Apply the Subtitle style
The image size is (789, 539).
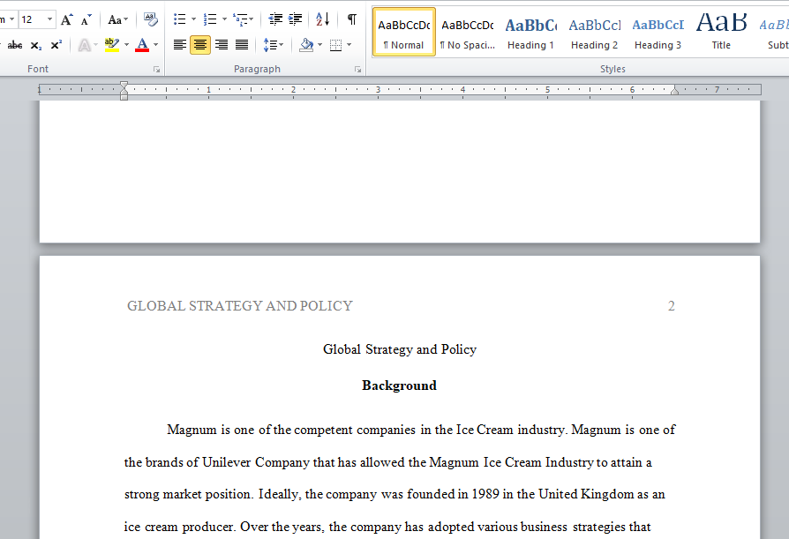[772, 32]
